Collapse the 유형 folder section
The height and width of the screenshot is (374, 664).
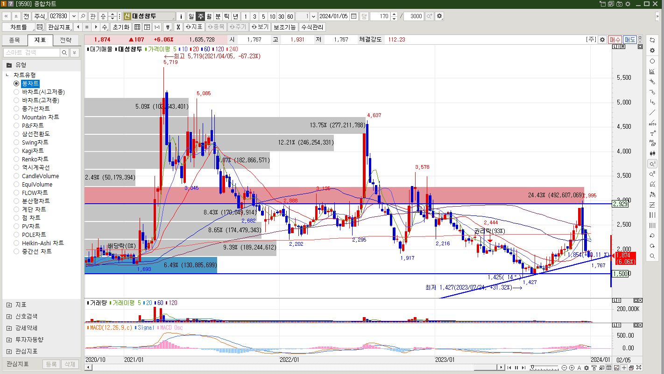[9, 65]
